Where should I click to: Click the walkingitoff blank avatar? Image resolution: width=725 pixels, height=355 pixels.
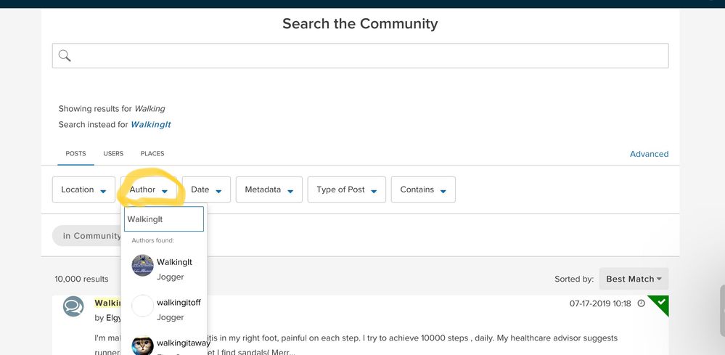[x=142, y=306]
